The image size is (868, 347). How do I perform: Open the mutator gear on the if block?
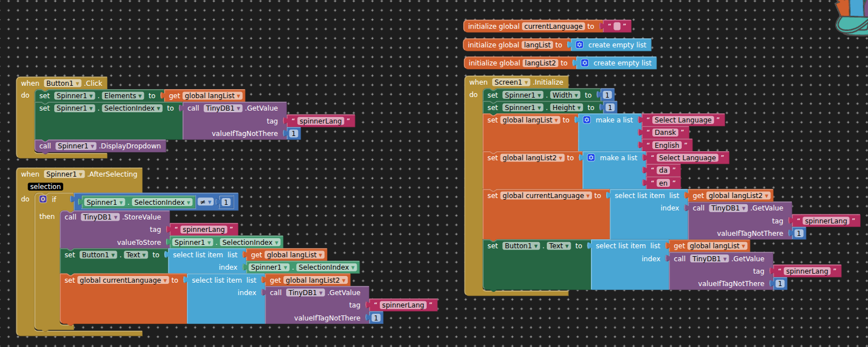43,199
